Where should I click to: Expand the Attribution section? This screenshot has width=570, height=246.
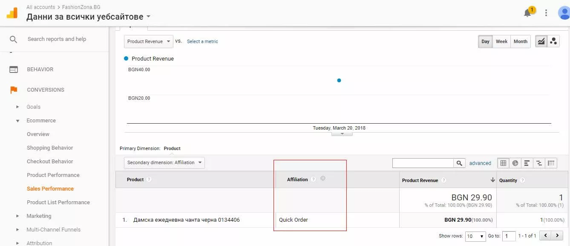click(17, 243)
